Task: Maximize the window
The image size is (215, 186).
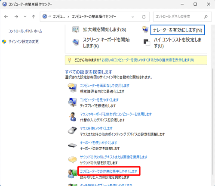Action: 195,4
